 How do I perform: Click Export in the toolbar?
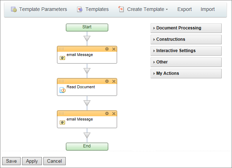click(184, 10)
